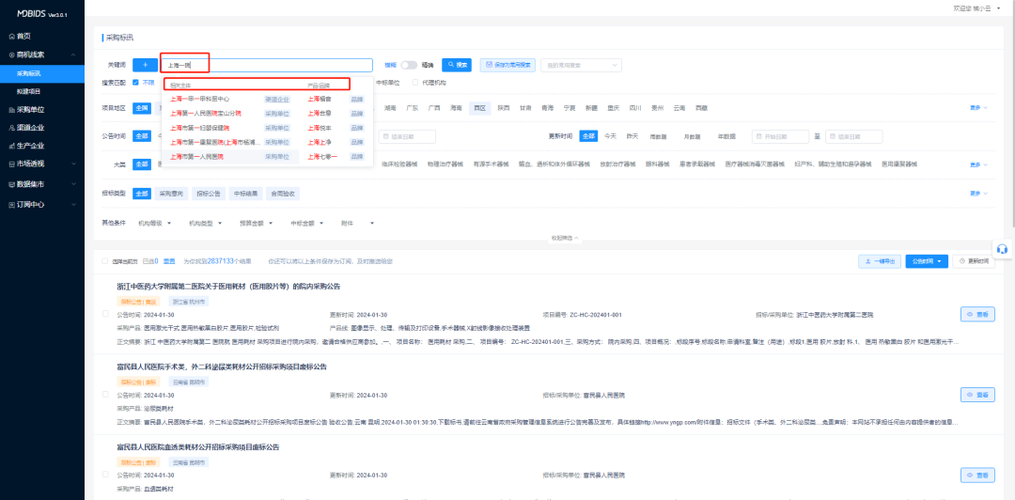Click the keyword search input field
Image resolution: width=1015 pixels, height=500 pixels.
(267, 65)
